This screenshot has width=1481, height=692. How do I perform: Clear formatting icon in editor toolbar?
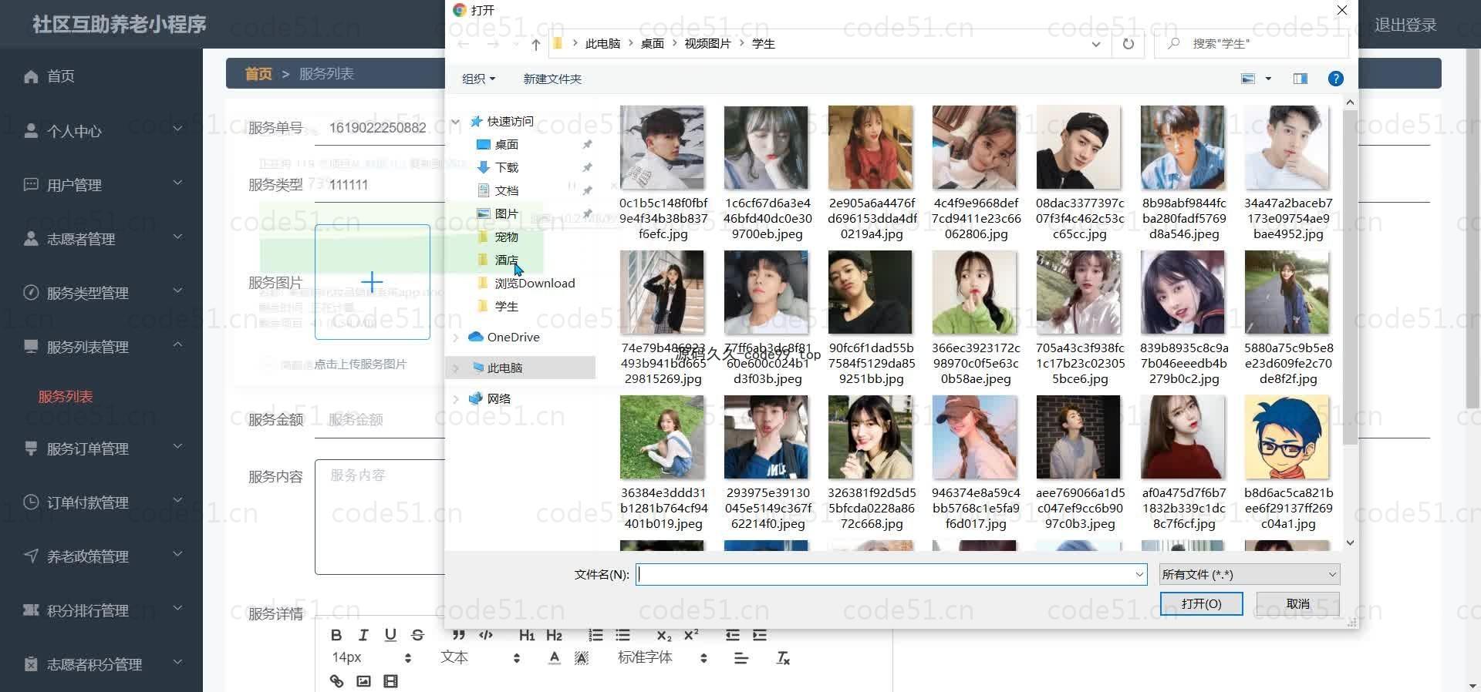[783, 658]
